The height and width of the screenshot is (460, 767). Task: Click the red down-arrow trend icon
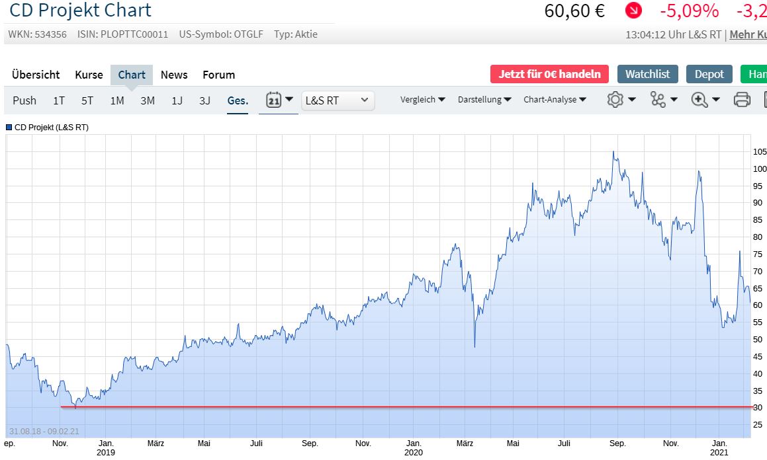(633, 11)
